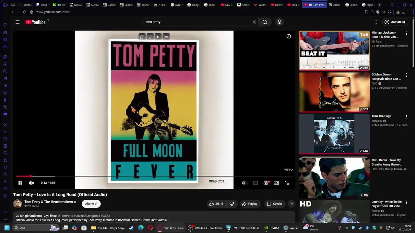Open the Opera GX main menu logo

pos(5,5)
